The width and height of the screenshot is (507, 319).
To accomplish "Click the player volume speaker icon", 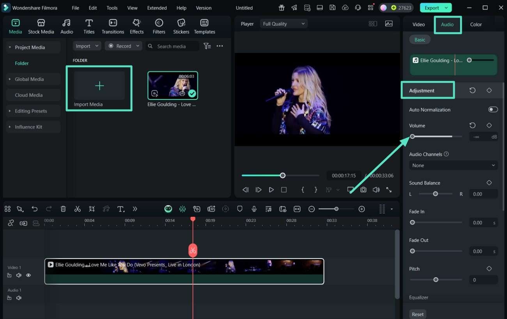I will [376, 190].
